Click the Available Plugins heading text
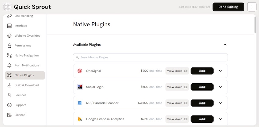 [87, 45]
